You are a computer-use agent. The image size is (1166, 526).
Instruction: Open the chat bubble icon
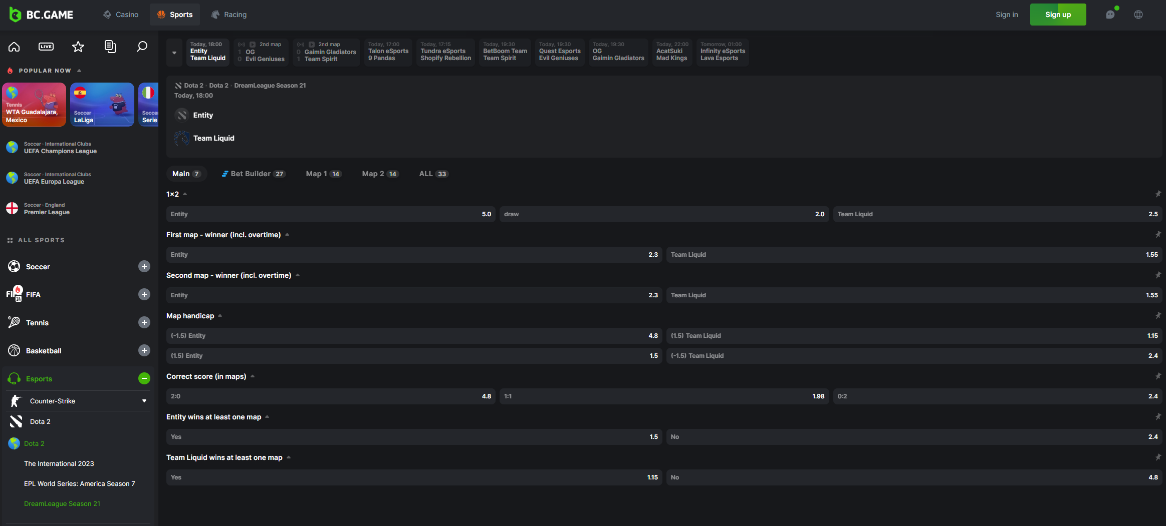pyautogui.click(x=1110, y=15)
